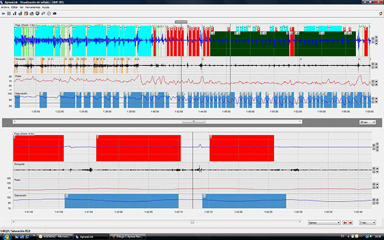Click the lower Pulso channel scale control

tap(375, 186)
